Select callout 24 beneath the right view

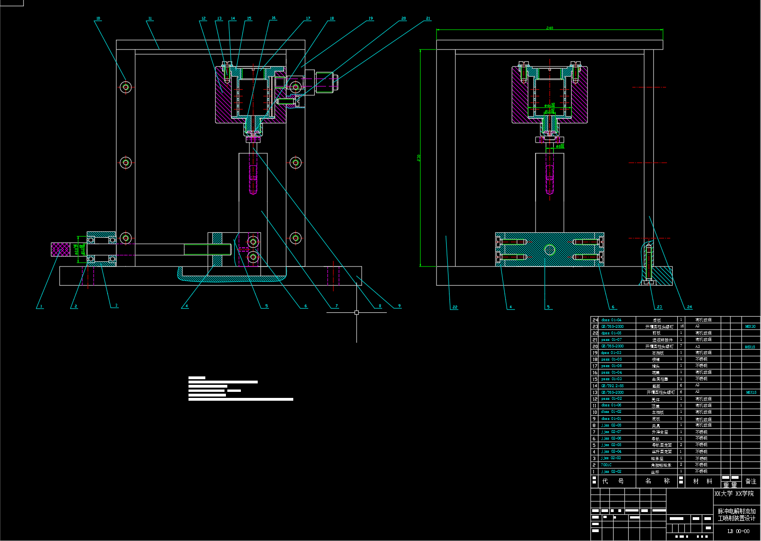click(x=689, y=307)
